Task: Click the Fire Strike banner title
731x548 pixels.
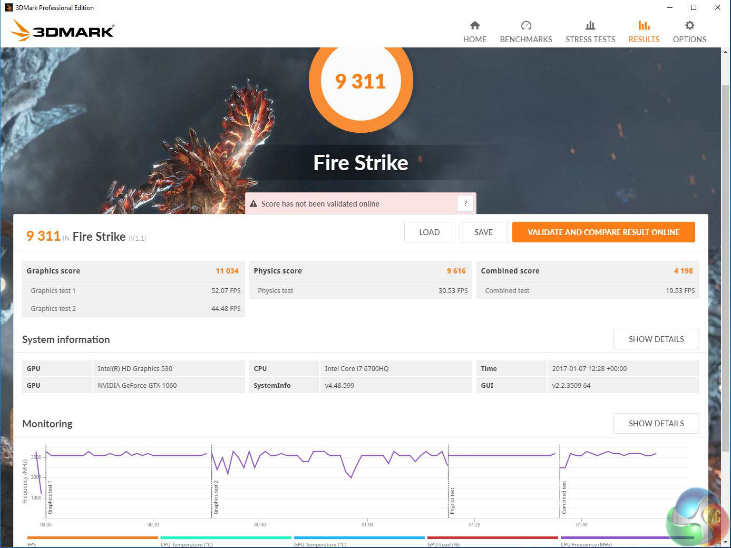Action: 361,163
